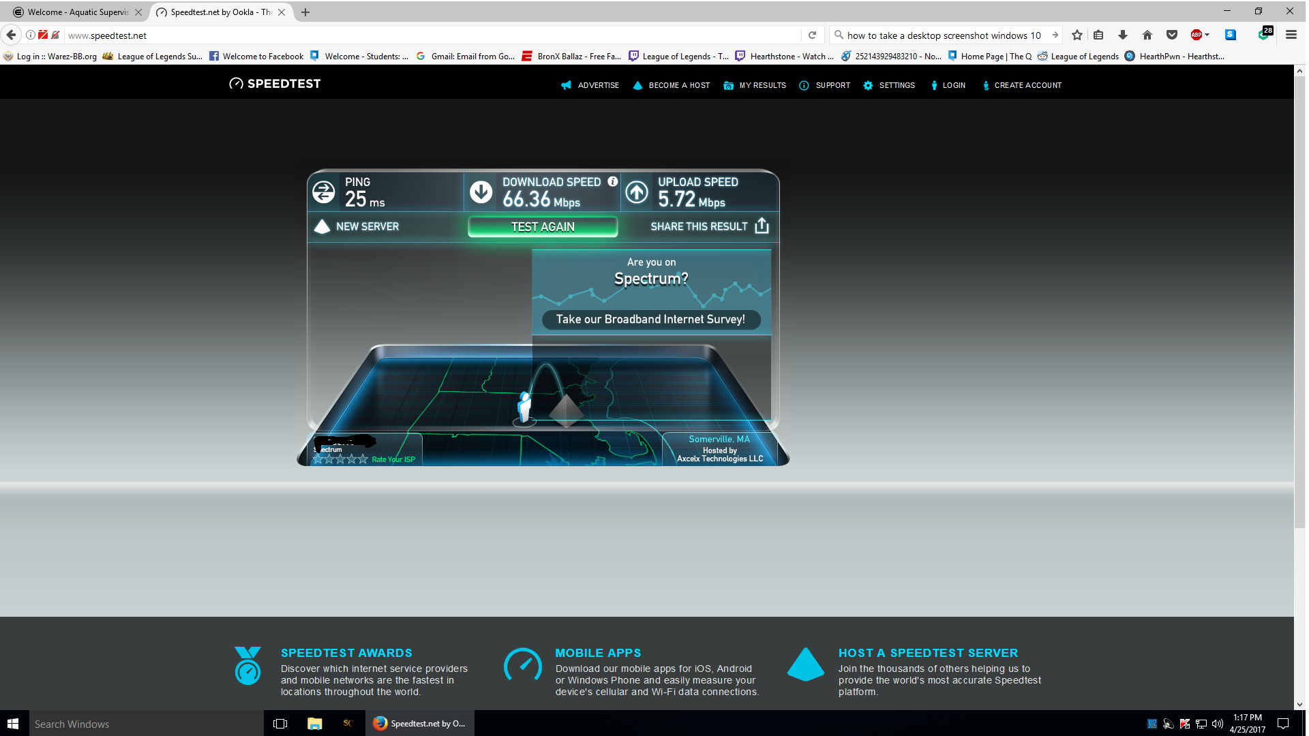This screenshot has width=1309, height=736.
Task: Click the Login link
Action: pyautogui.click(x=948, y=85)
